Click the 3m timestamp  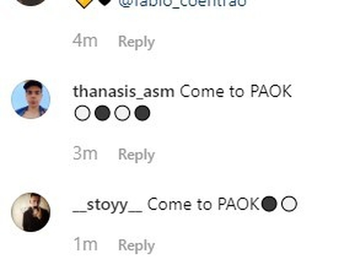[x=85, y=154]
